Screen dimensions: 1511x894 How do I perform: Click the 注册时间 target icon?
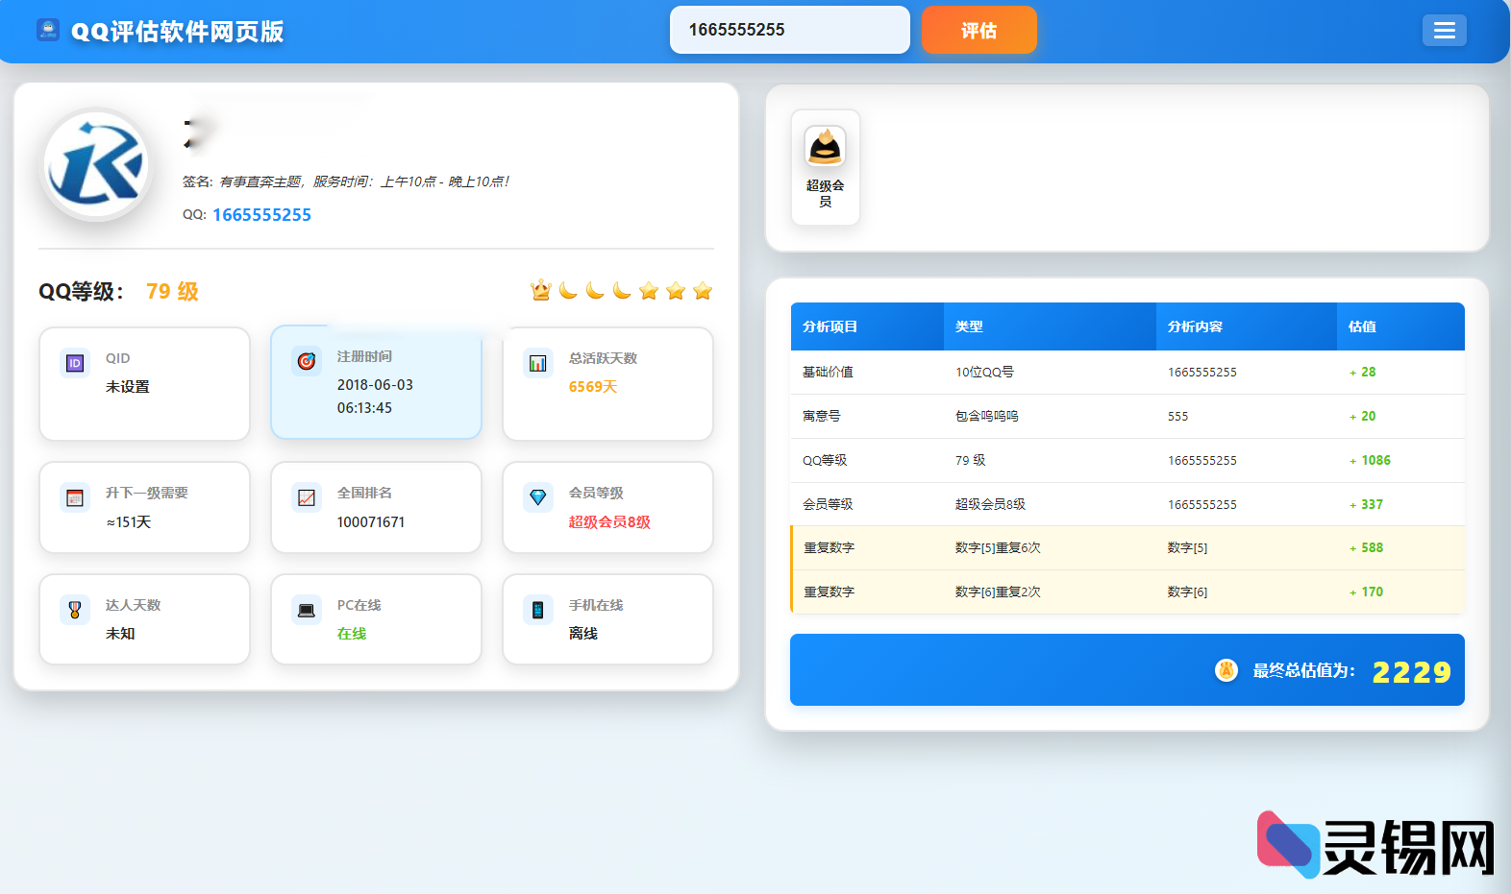pyautogui.click(x=307, y=361)
